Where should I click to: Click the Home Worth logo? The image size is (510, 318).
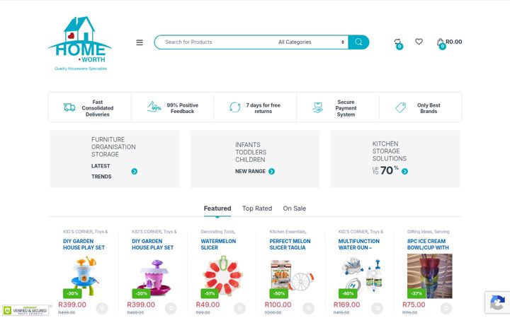pyautogui.click(x=80, y=44)
